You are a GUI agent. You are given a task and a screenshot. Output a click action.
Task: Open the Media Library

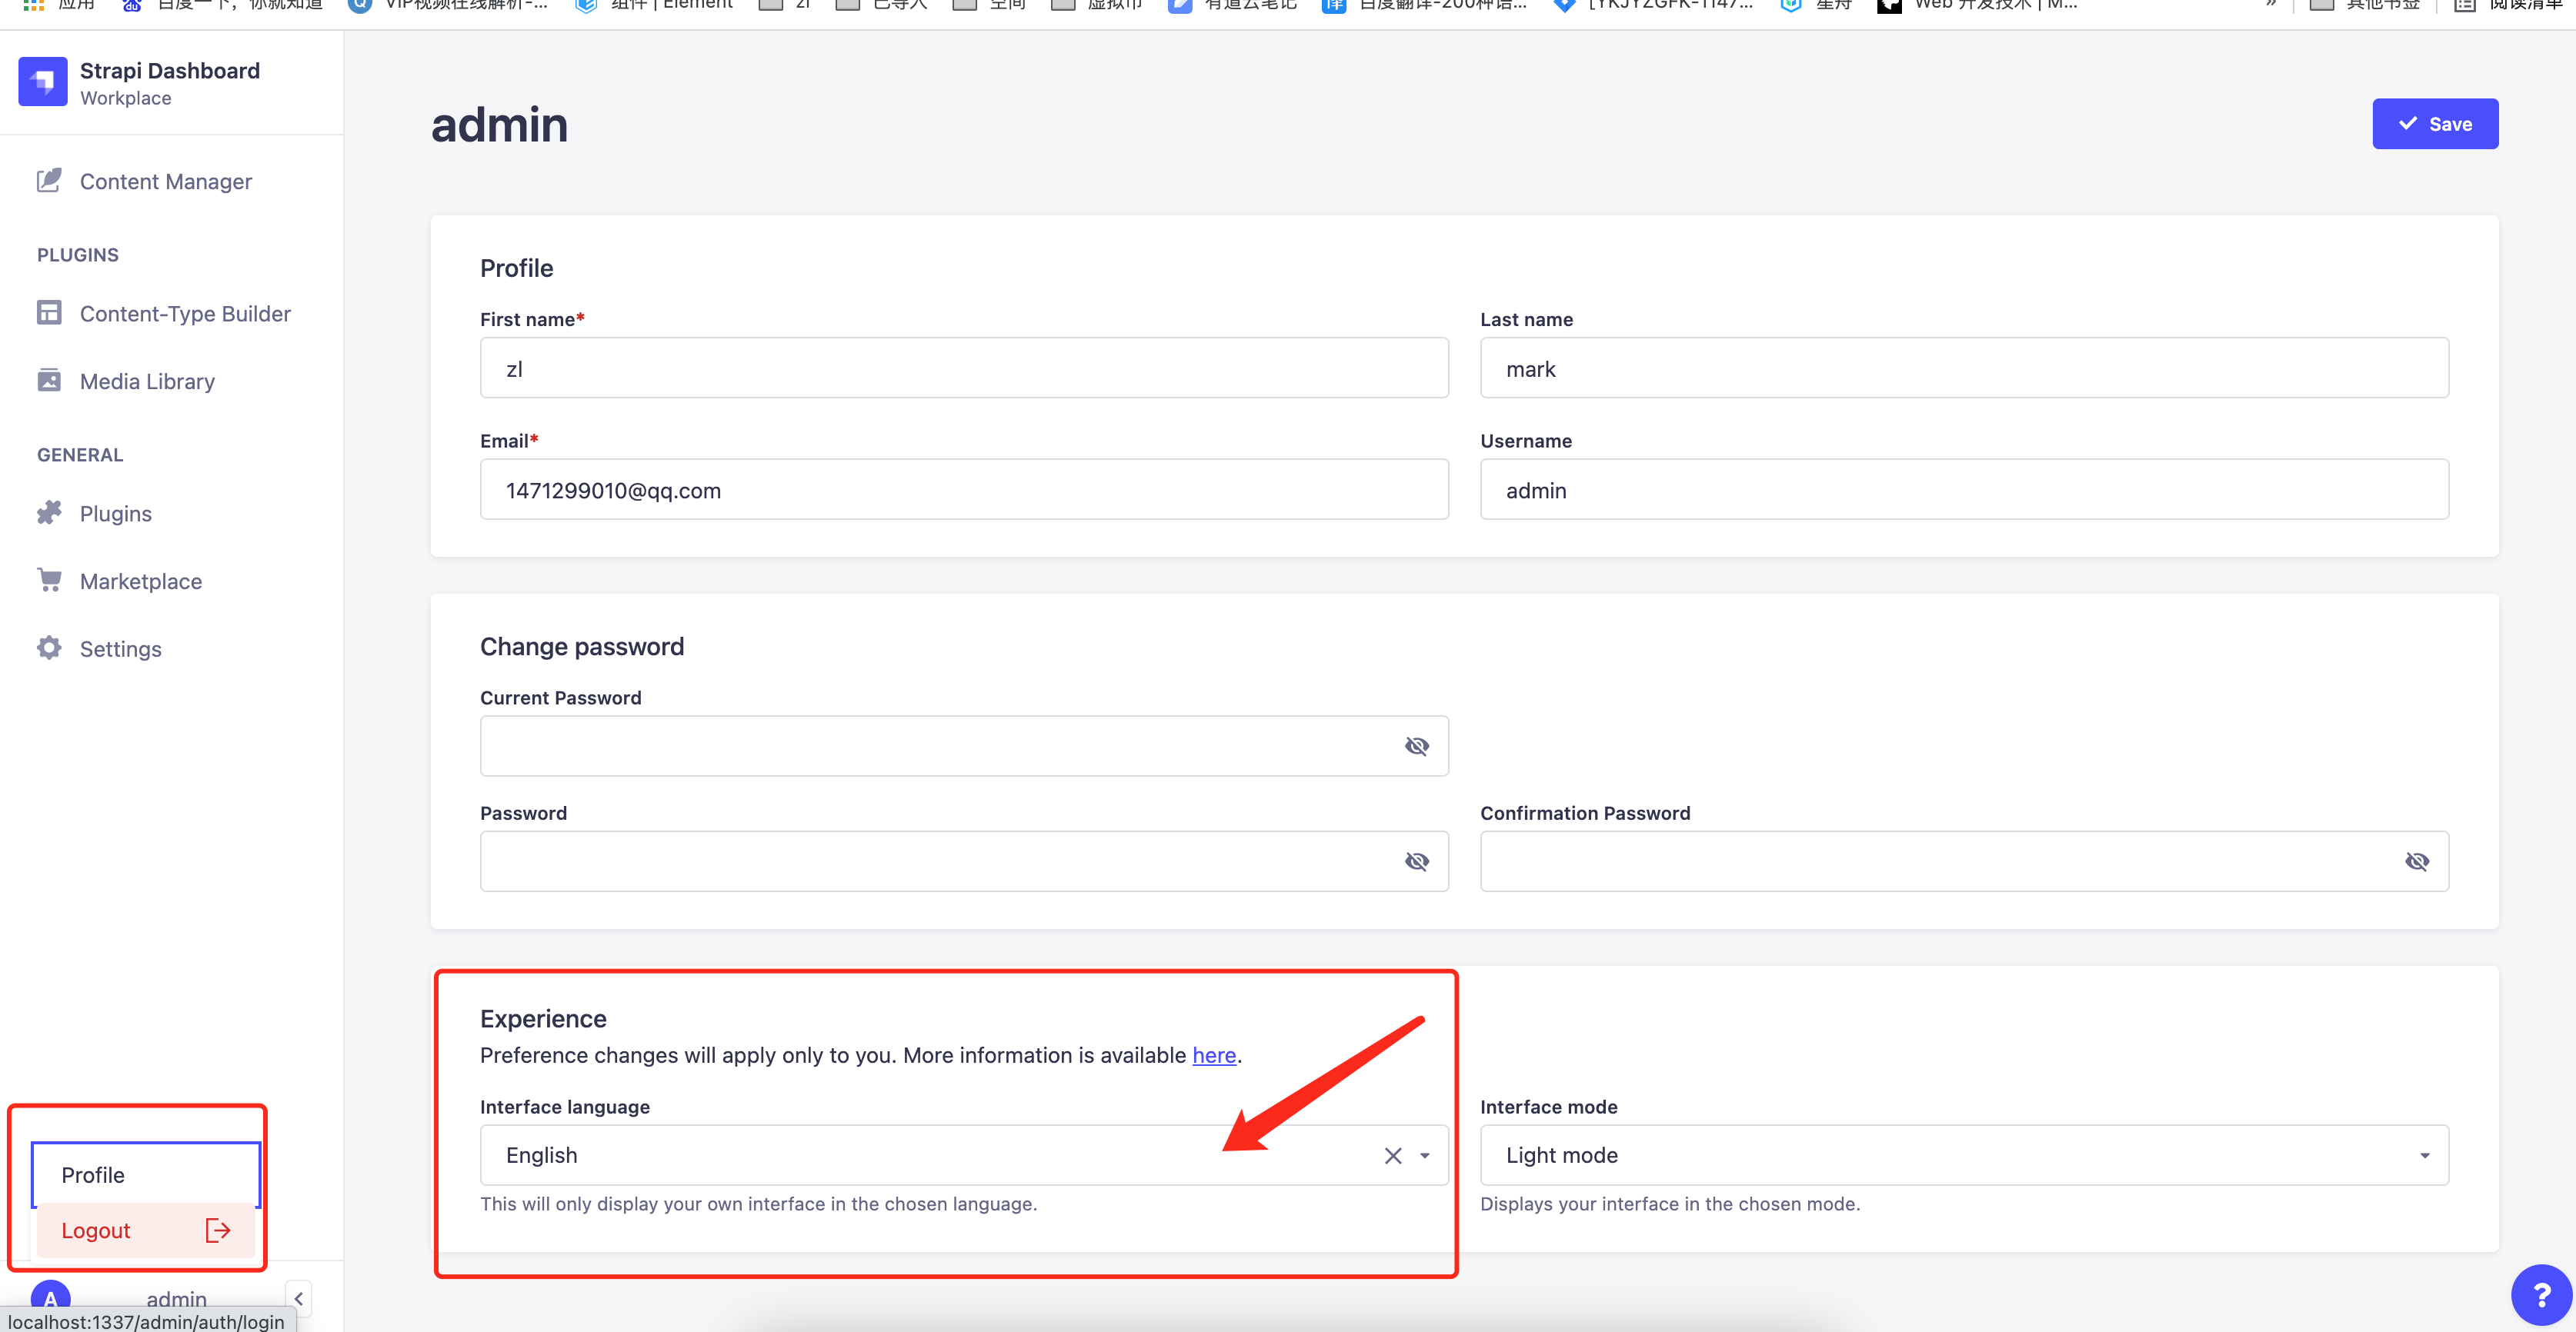coord(146,381)
